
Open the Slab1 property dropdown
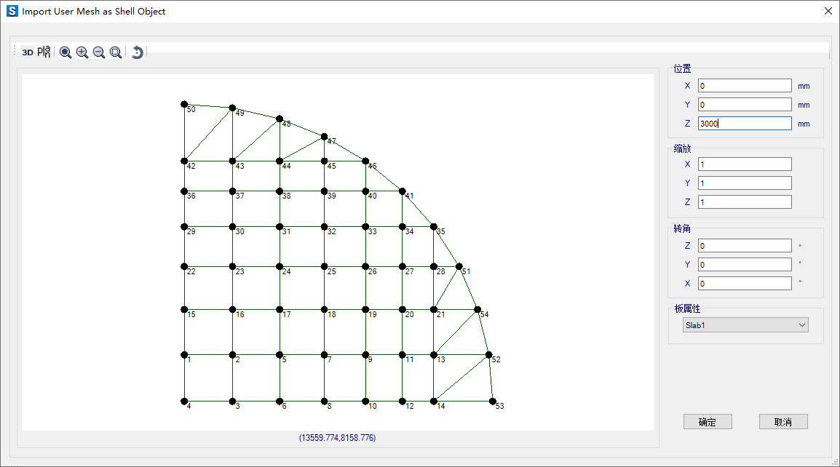click(745, 325)
